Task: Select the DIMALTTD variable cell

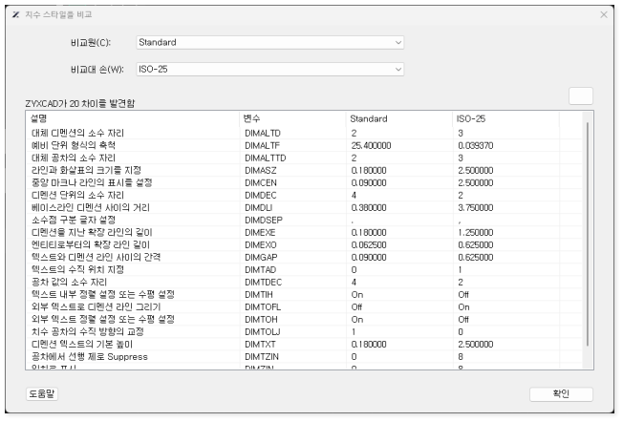Action: 265,158
